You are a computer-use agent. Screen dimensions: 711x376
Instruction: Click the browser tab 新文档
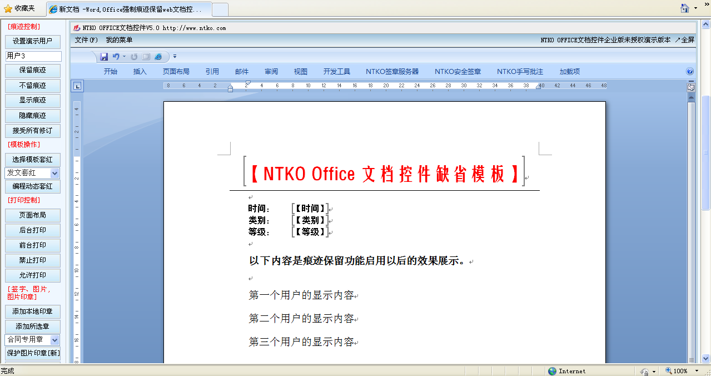(x=128, y=9)
